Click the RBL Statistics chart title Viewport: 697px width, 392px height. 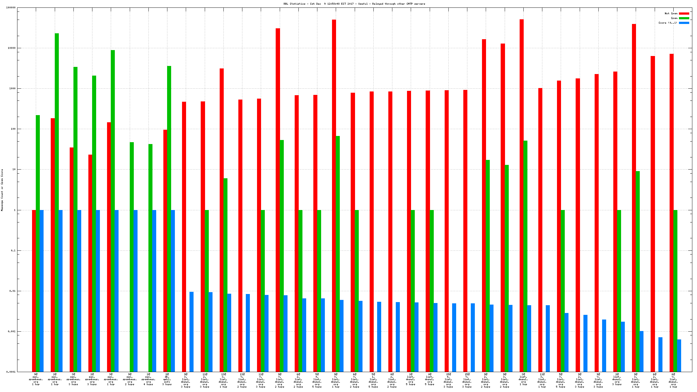click(354, 4)
